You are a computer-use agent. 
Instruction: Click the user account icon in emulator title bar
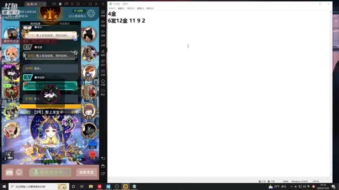click(60, 4)
